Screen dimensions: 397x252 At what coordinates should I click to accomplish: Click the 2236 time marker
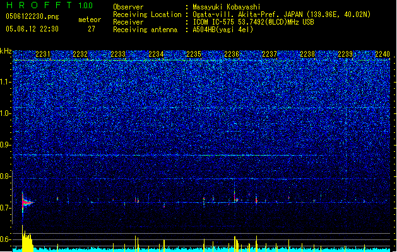pos(232,54)
